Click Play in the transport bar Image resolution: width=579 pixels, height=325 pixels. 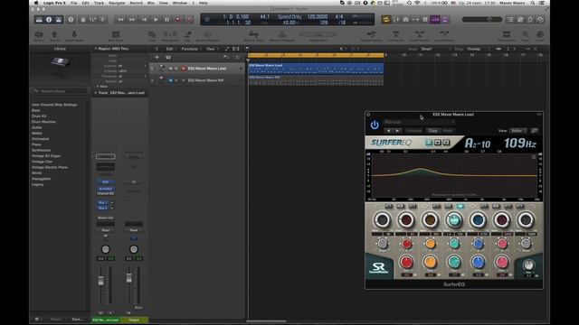156,20
